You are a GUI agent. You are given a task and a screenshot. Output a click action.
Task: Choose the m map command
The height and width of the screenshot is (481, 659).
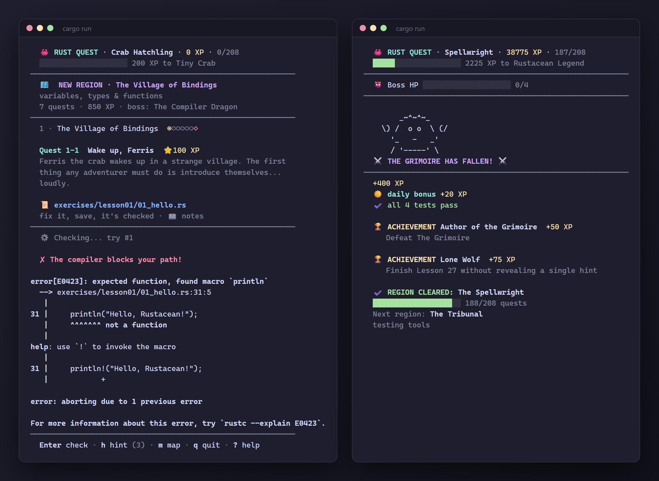tap(169, 445)
